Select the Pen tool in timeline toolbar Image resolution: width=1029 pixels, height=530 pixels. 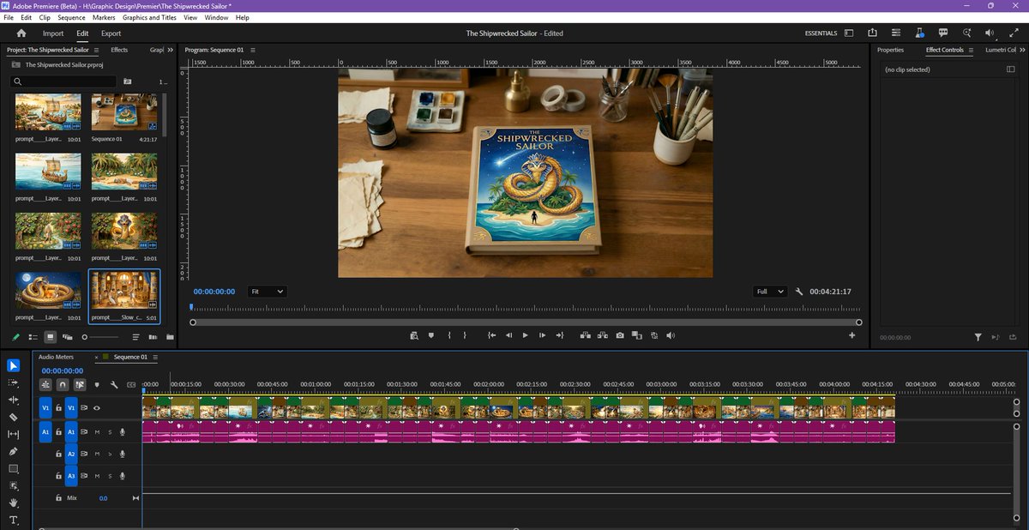(x=12, y=453)
